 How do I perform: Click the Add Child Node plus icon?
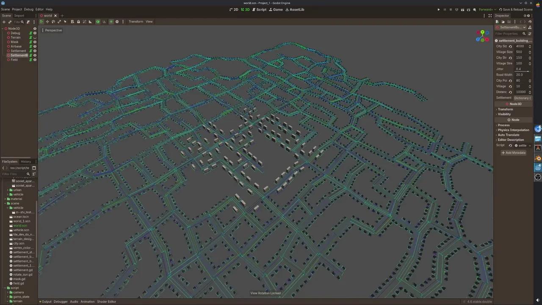point(4,22)
